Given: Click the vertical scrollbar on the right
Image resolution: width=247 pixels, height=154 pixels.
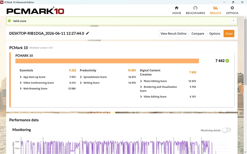Looking at the screenshot, I should click(245, 52).
